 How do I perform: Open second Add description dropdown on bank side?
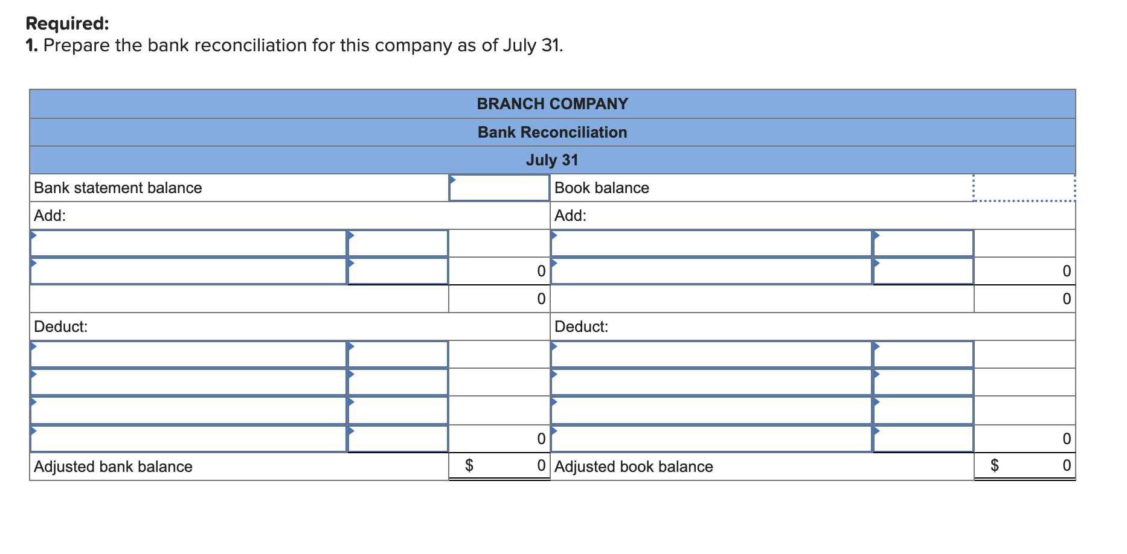tap(188, 271)
